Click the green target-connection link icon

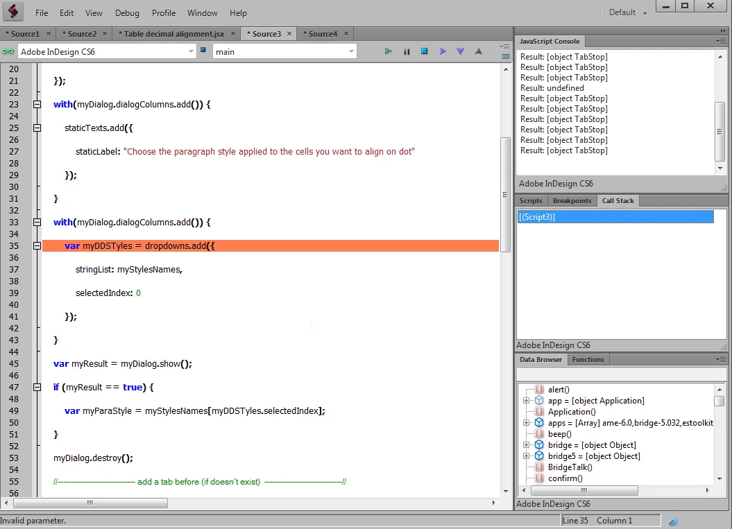click(8, 51)
